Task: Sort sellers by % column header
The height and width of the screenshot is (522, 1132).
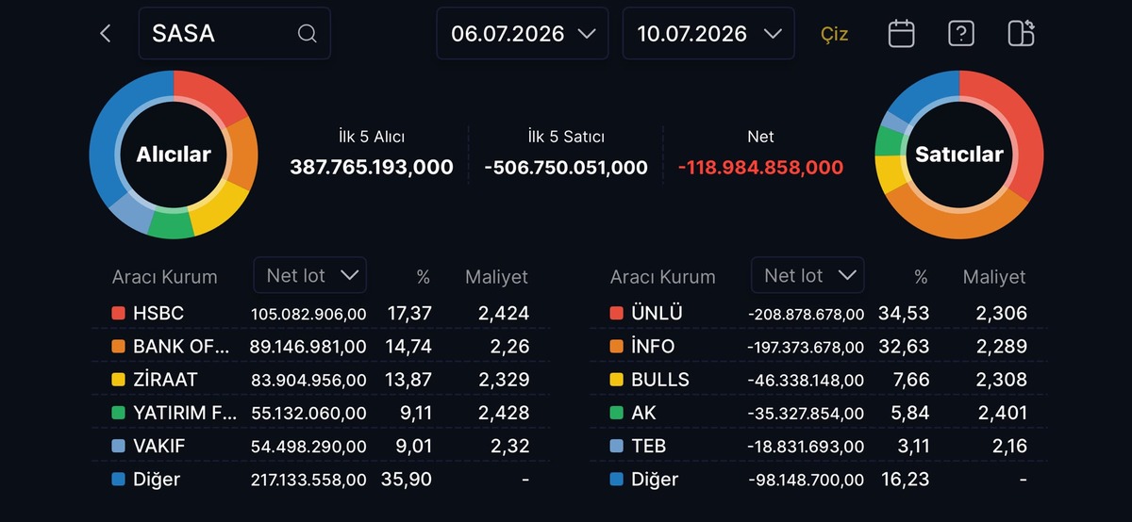Action: coord(921,277)
